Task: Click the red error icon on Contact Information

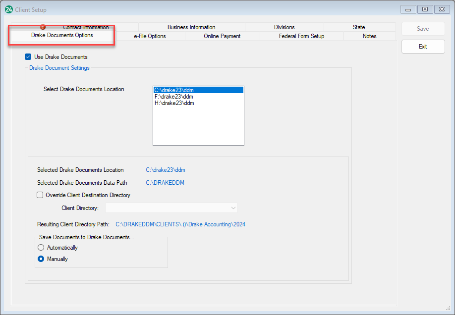Action: coord(43,27)
